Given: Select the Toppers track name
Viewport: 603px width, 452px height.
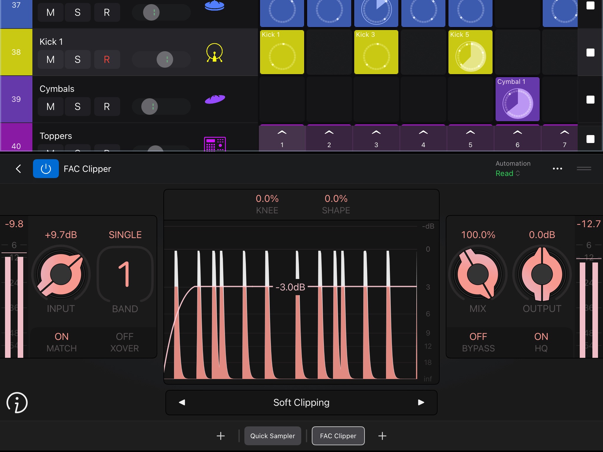Looking at the screenshot, I should click(56, 136).
